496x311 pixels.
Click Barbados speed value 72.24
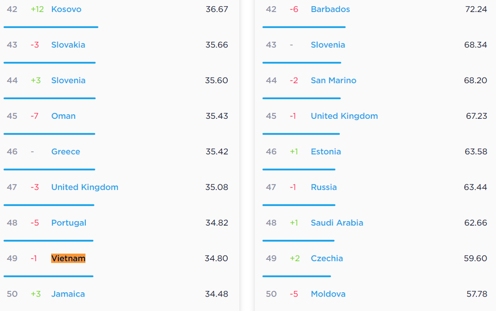476,9
